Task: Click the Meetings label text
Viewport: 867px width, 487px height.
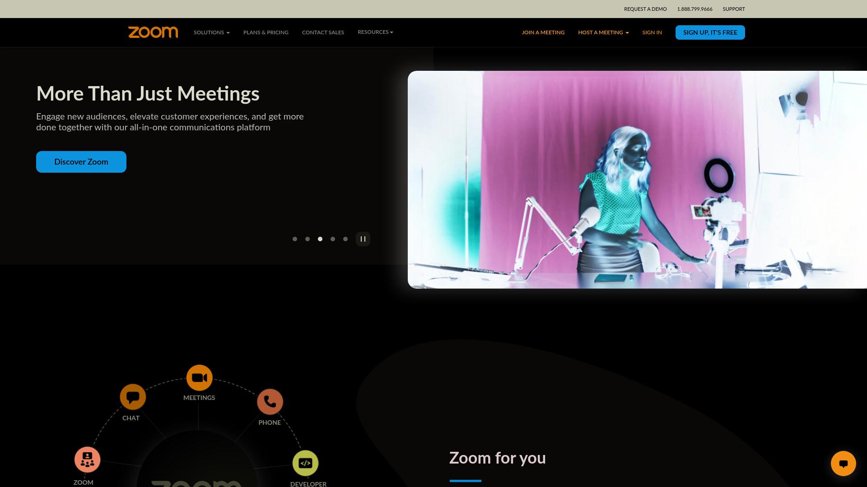Action: tap(199, 398)
